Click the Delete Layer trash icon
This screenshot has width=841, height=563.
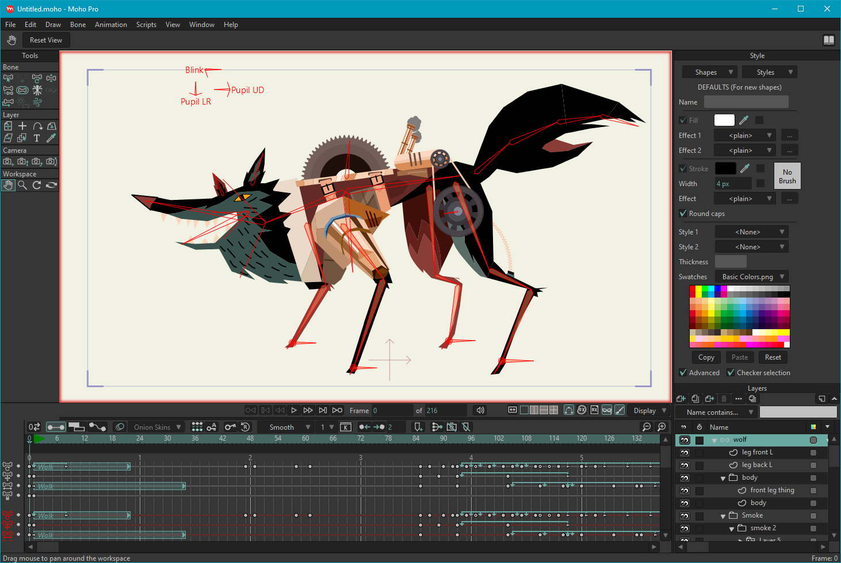(724, 399)
